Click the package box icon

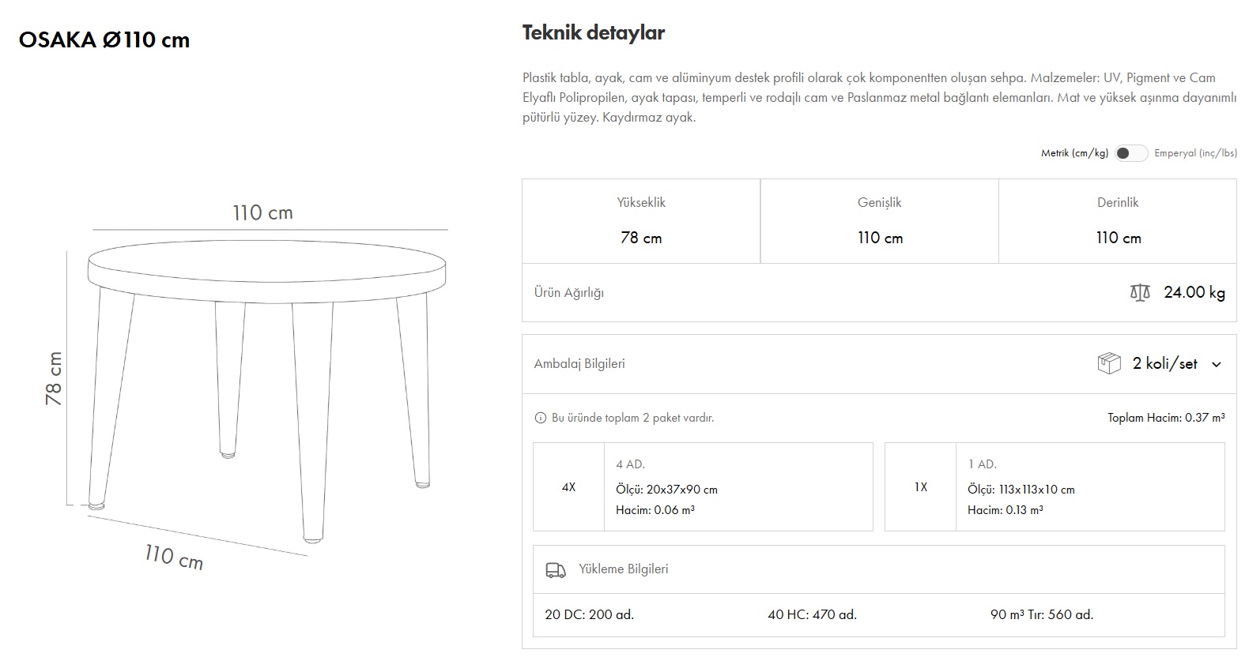pos(1109,363)
